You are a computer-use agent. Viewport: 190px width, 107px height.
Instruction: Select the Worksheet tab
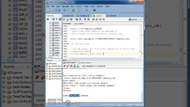click(67, 23)
